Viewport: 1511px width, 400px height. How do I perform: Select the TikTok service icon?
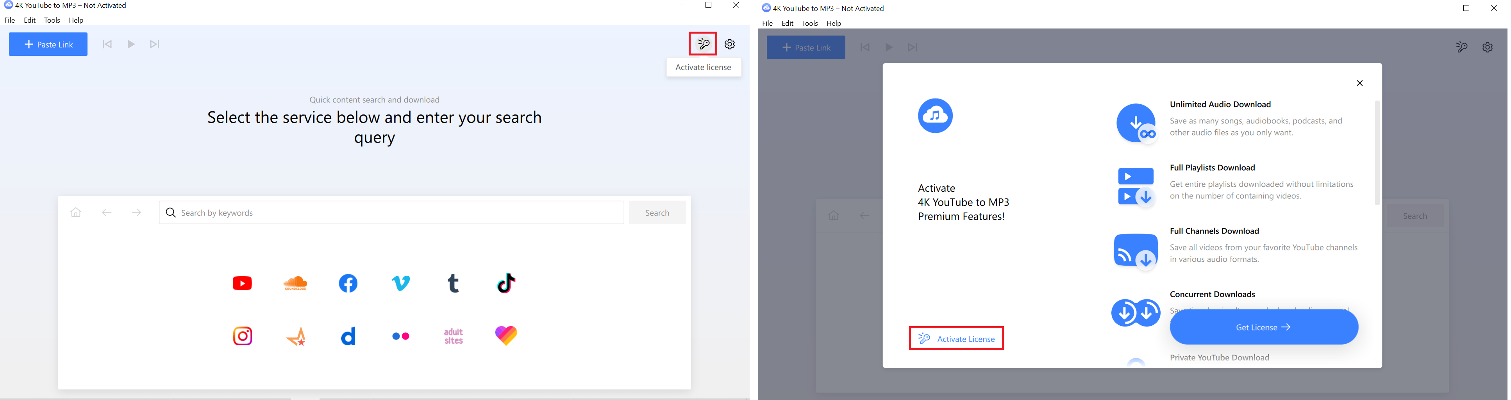point(506,283)
